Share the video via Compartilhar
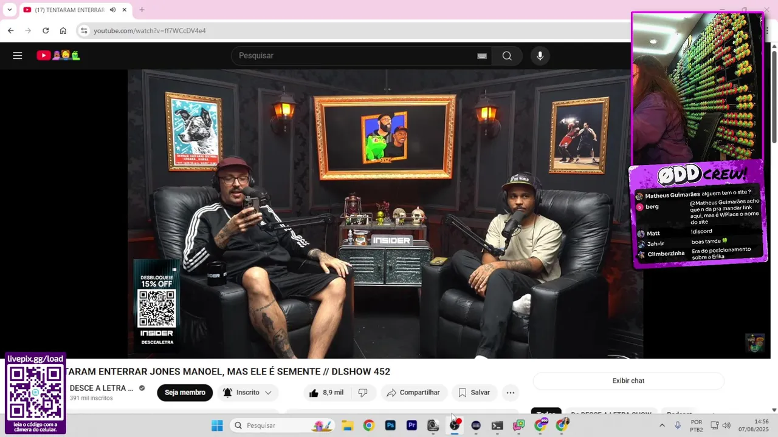The width and height of the screenshot is (778, 437). [414, 393]
